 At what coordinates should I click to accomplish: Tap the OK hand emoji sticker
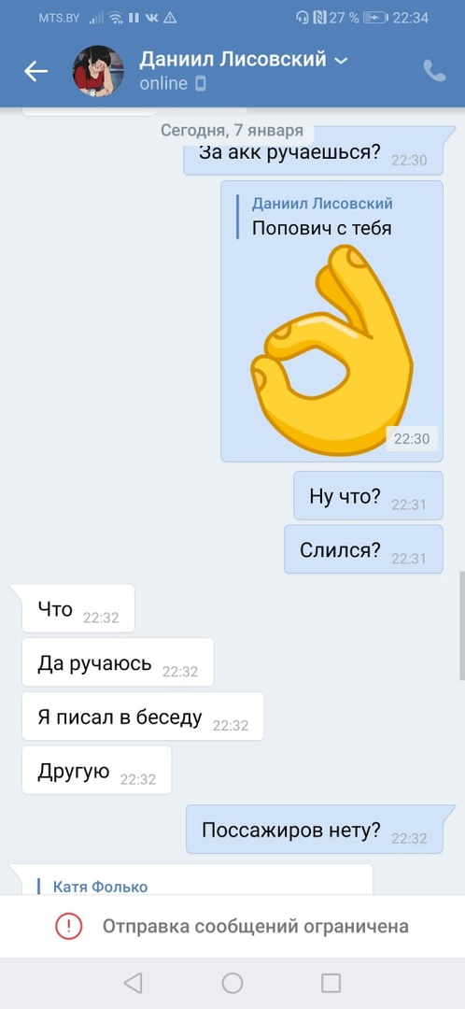pos(331,349)
